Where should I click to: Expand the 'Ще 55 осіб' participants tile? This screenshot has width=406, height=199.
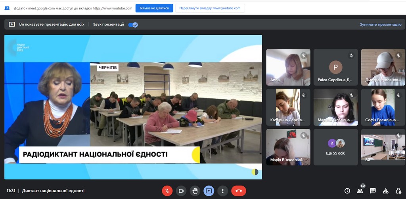(335, 147)
